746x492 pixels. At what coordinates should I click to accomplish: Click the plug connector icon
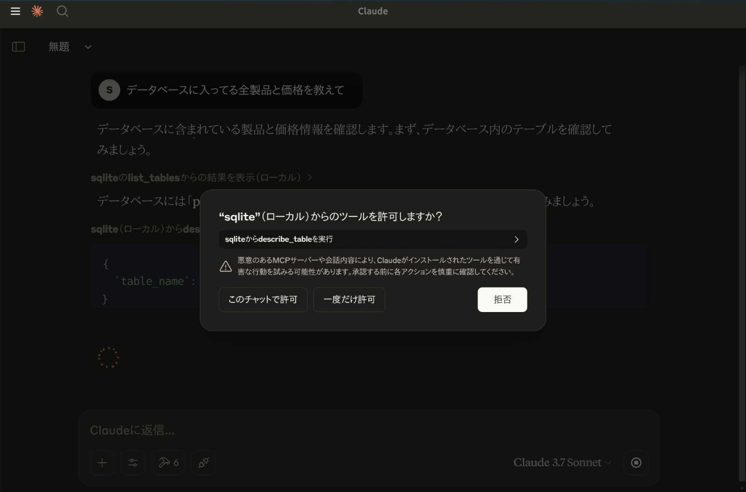point(204,463)
